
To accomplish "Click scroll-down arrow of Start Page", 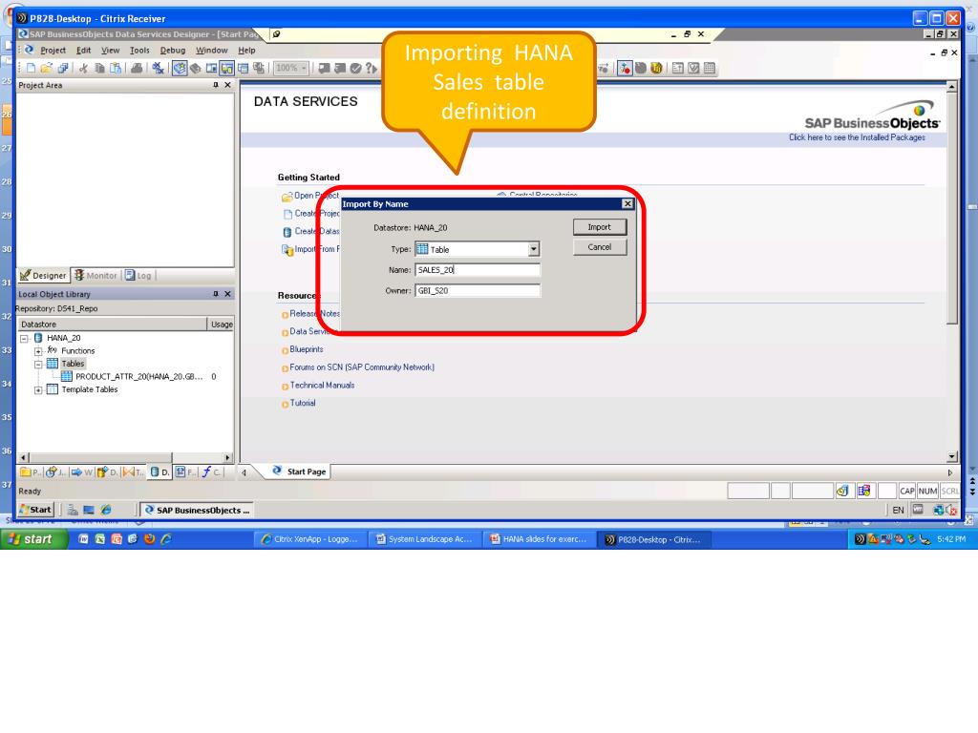I will 951,456.
